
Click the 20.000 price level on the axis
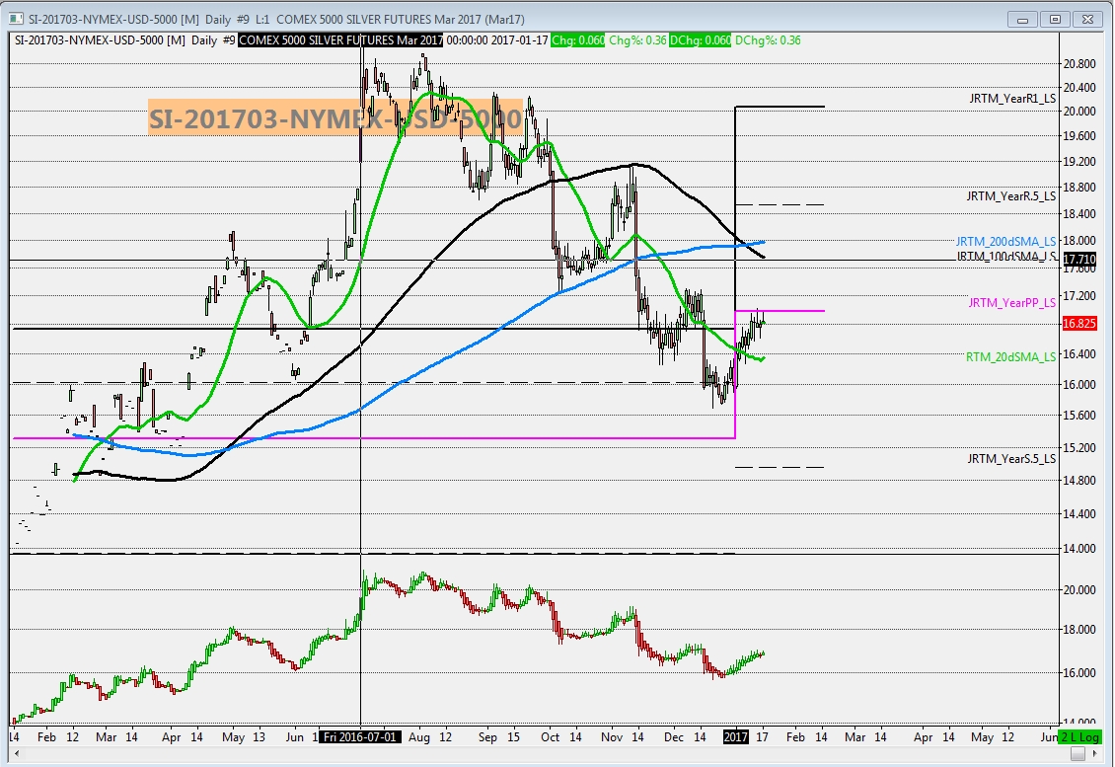1078,111
